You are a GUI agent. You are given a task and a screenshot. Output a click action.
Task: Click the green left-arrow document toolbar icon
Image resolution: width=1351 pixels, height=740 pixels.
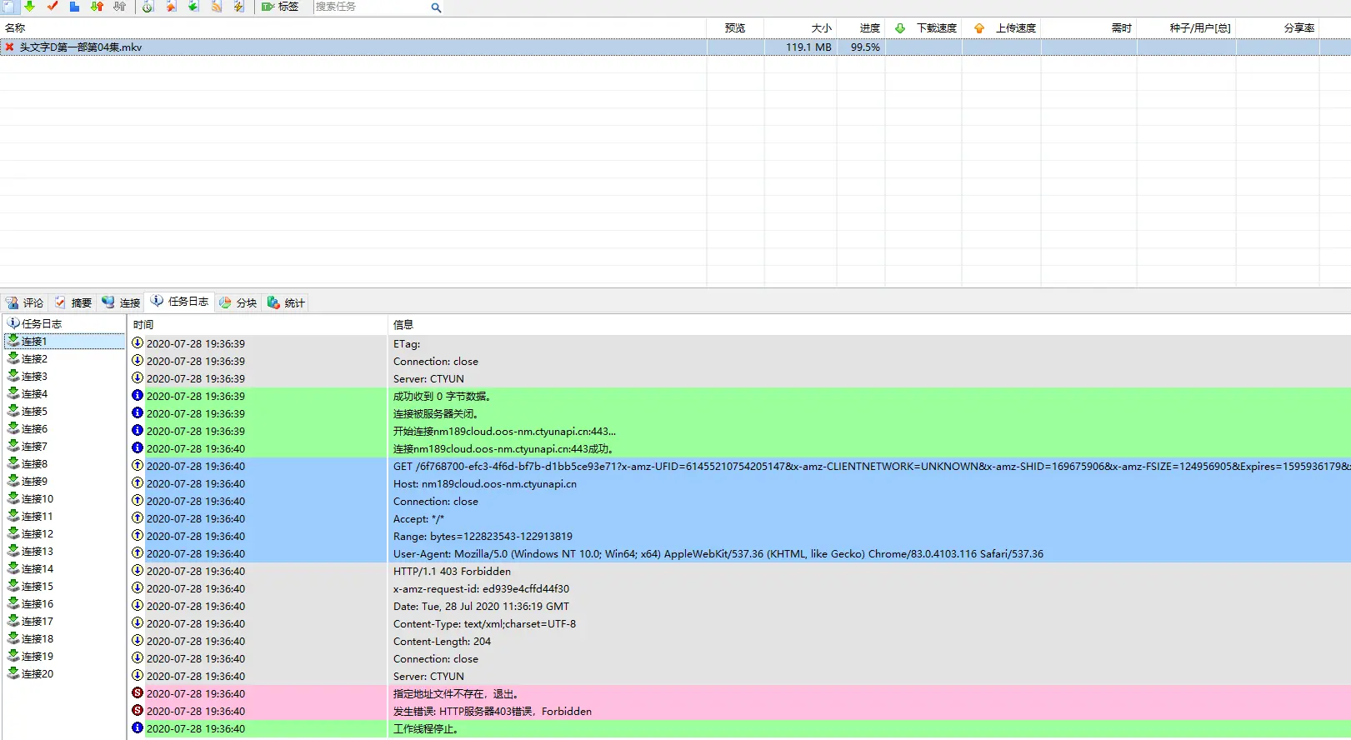point(193,6)
